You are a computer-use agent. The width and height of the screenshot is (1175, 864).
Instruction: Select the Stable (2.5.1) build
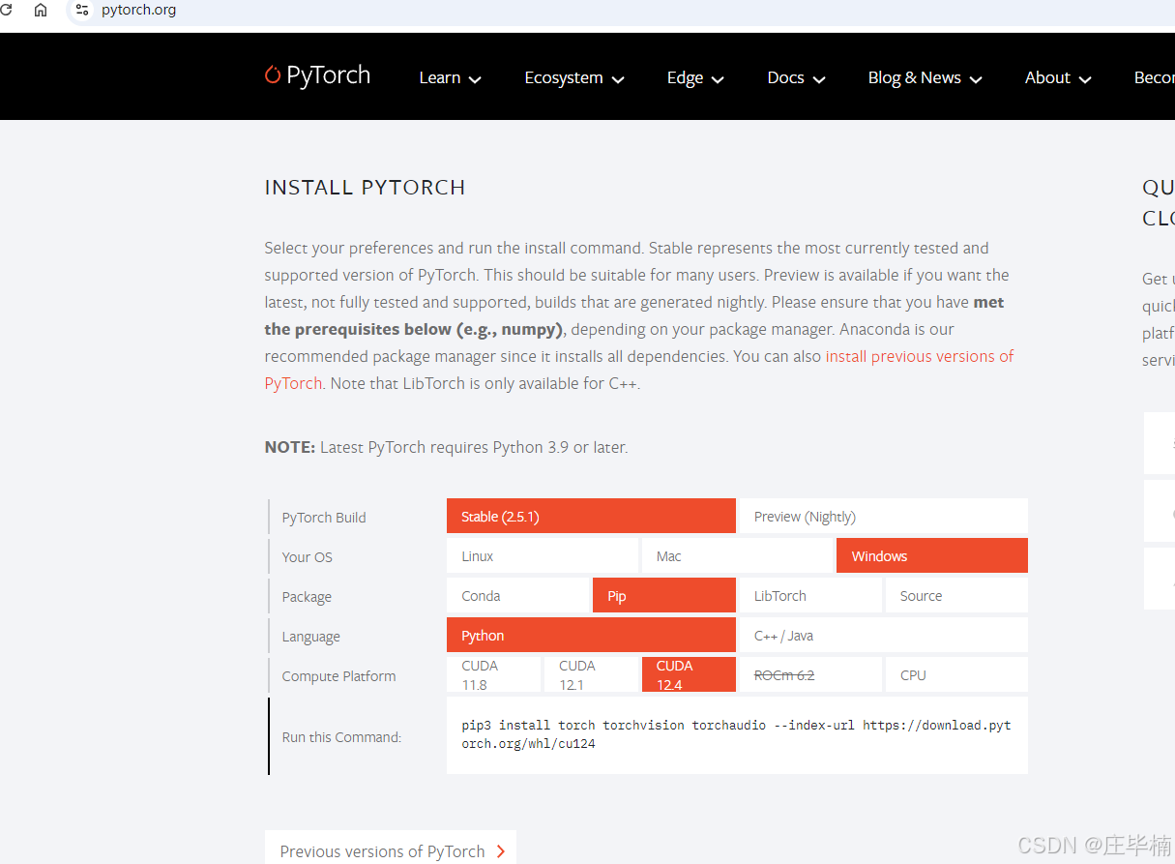[591, 517]
